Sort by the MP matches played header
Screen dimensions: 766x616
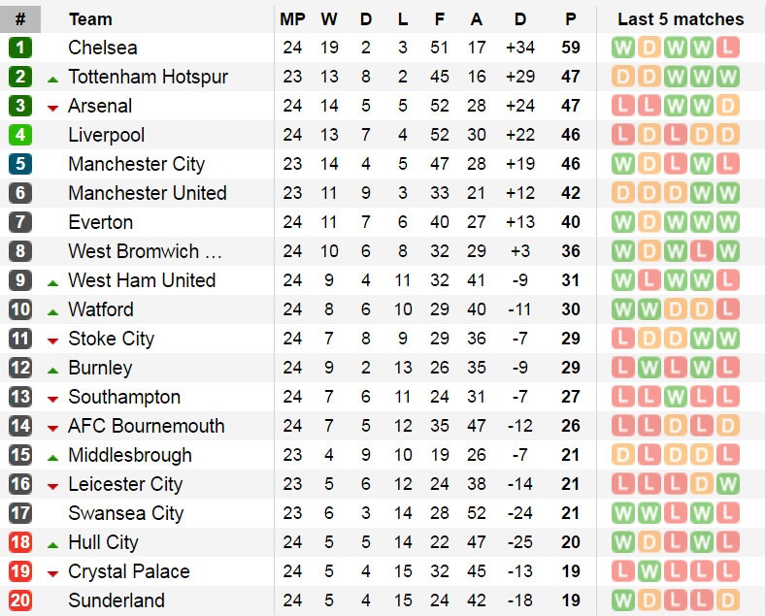[x=292, y=18]
